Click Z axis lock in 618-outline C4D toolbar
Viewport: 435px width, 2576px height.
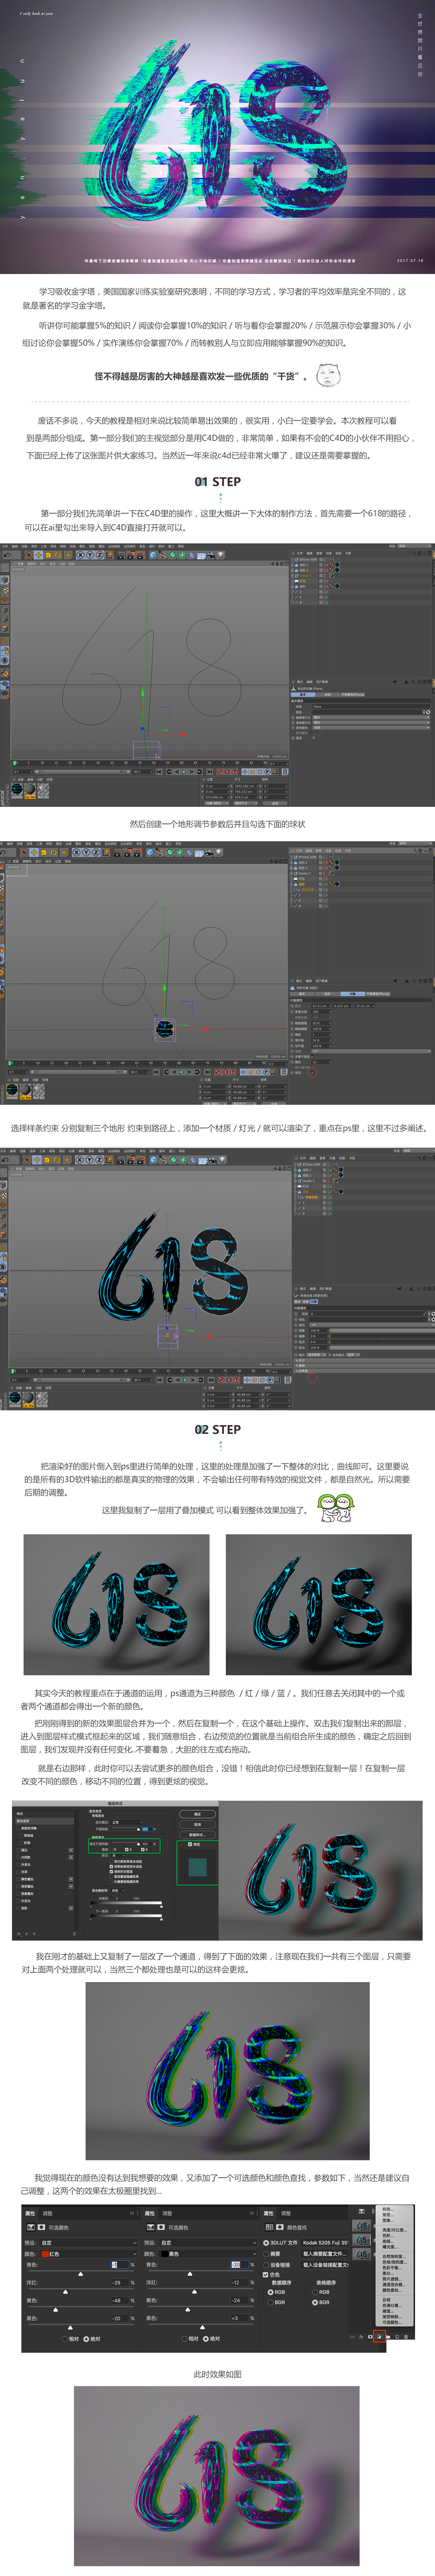click(x=99, y=555)
